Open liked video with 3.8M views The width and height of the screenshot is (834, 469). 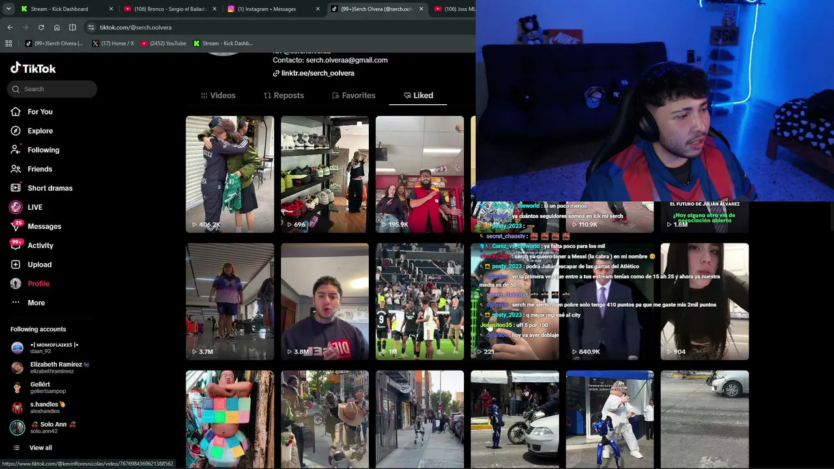[324, 302]
